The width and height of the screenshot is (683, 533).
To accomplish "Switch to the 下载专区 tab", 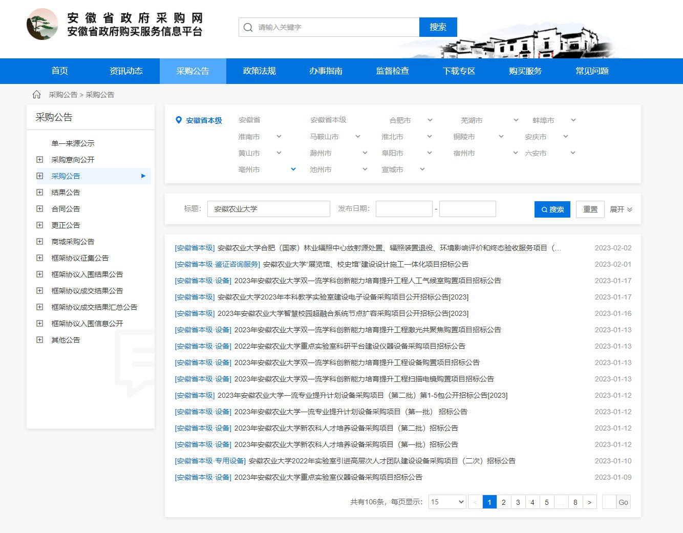I will [x=459, y=71].
